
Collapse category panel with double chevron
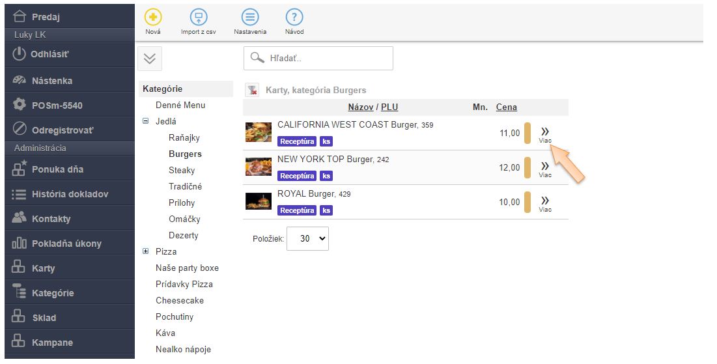pos(150,59)
